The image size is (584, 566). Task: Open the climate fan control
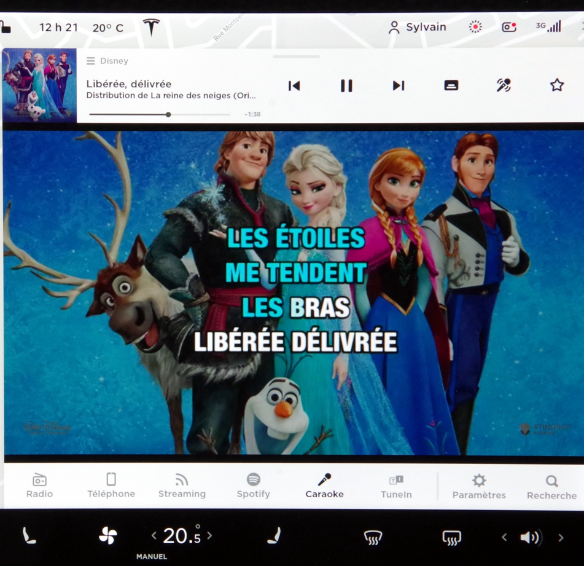coord(107,537)
